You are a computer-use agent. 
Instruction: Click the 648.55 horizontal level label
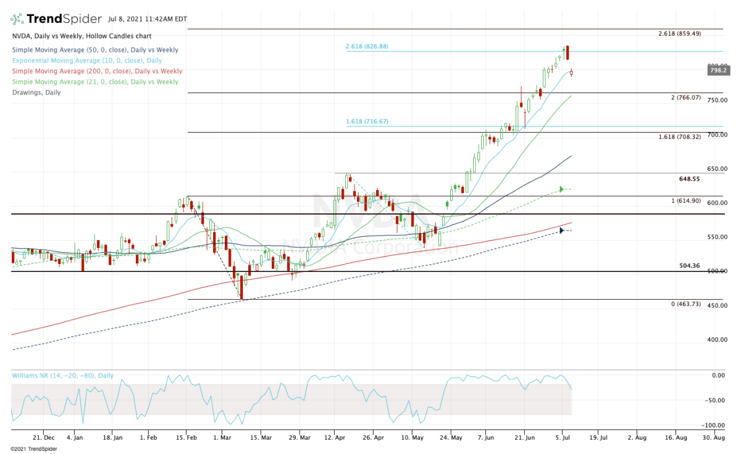click(690, 178)
